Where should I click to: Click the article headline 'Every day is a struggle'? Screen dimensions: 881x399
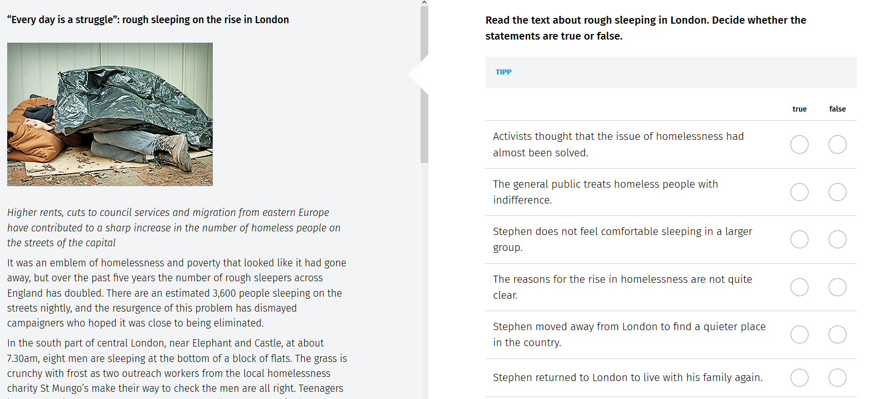(148, 20)
